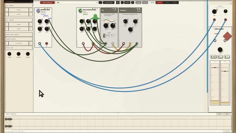Reset zoom via 100% button
Screen dimensions: 236x133
point(127,3)
